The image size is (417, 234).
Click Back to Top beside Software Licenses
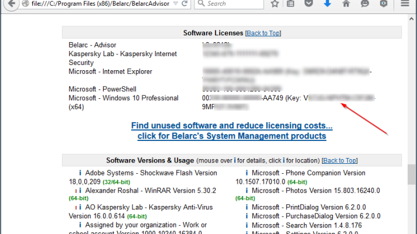pos(263,33)
